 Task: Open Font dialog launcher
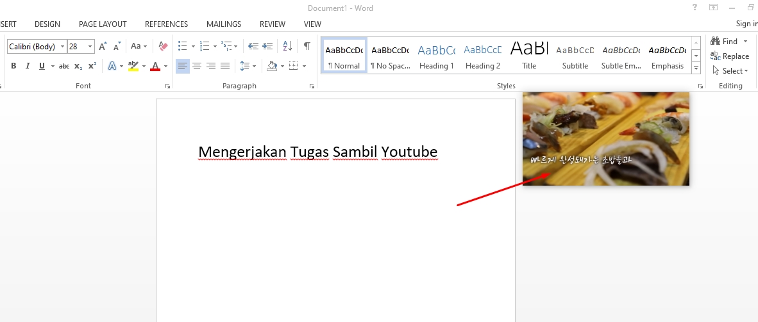167,86
